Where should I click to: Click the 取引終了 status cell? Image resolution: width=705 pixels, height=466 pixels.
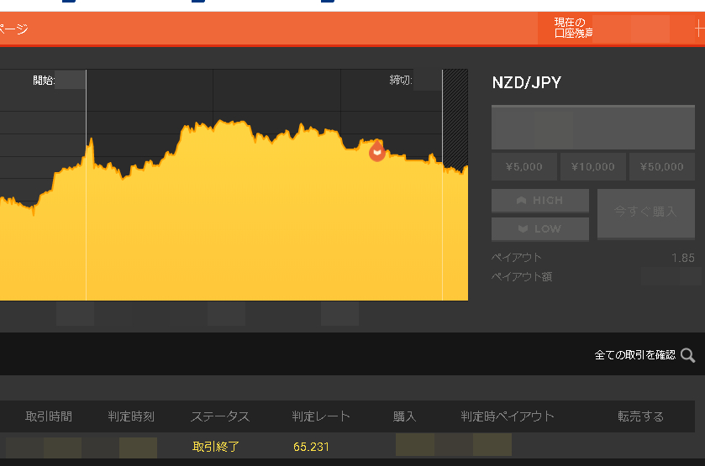pyautogui.click(x=216, y=447)
